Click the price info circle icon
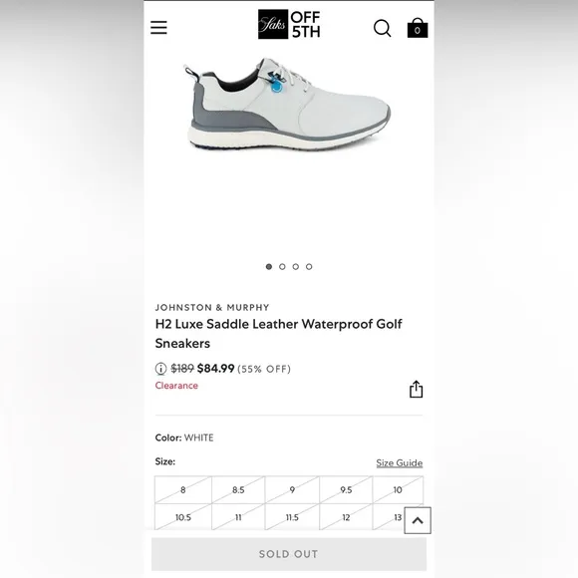Screen dimensions: 578x578 (x=160, y=369)
